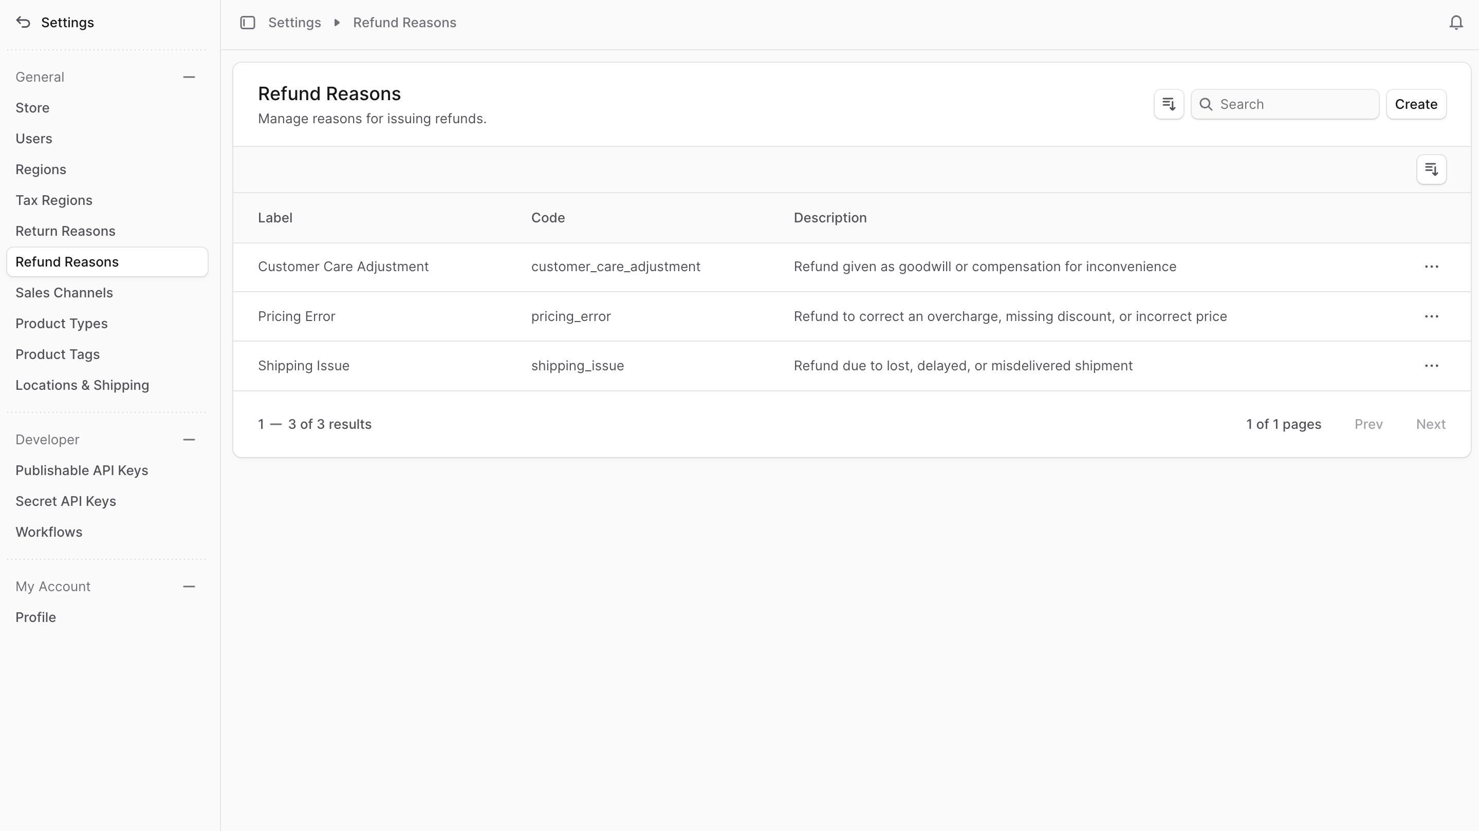Viewport: 1479px width, 831px height.
Task: Toggle the sidebar panel icon in breadcrumb
Action: [248, 23]
